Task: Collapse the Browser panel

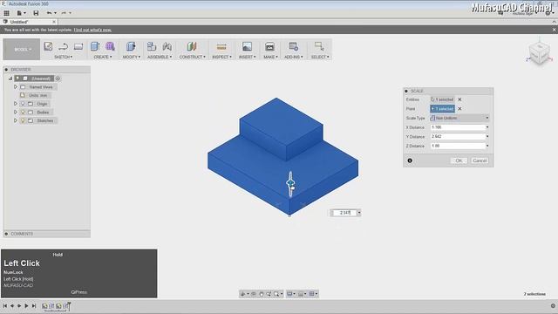Action: [6, 70]
